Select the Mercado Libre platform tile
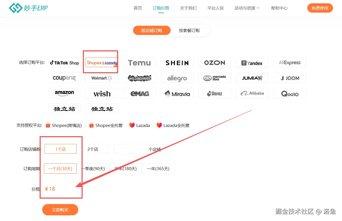342x221 pixels. point(215,78)
